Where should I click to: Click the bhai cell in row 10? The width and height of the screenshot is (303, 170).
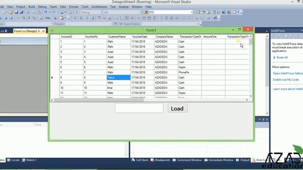click(119, 88)
